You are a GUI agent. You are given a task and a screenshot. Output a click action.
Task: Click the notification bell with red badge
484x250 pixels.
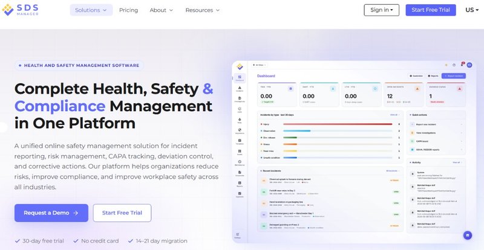[x=462, y=65]
